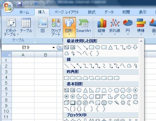This screenshot has height=121, width=156.
Task: Switch to the 挿入 tab
Action: pyautogui.click(x=42, y=12)
